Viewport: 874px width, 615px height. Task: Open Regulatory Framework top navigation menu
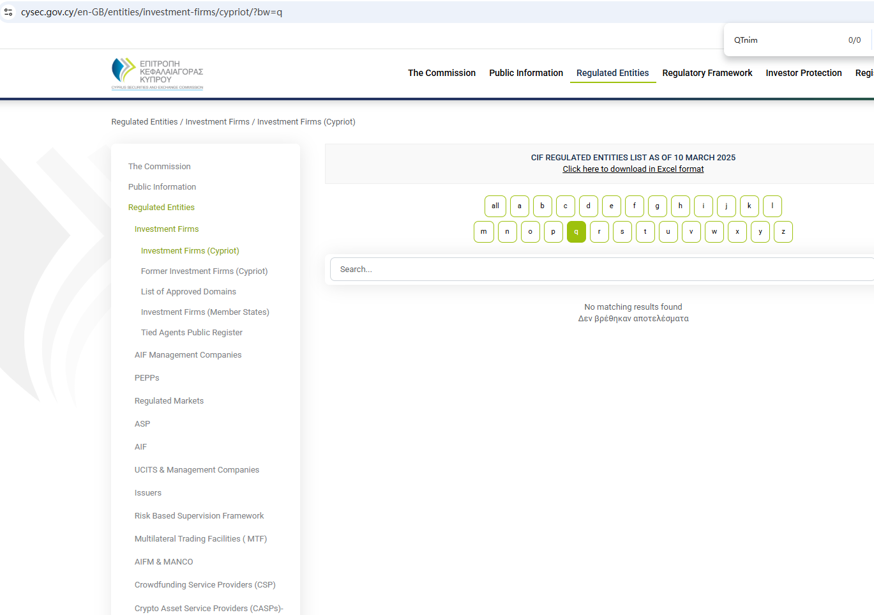pos(707,73)
